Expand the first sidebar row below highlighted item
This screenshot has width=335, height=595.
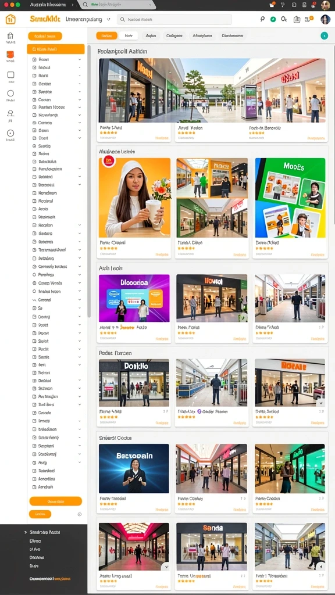pyautogui.click(x=80, y=60)
